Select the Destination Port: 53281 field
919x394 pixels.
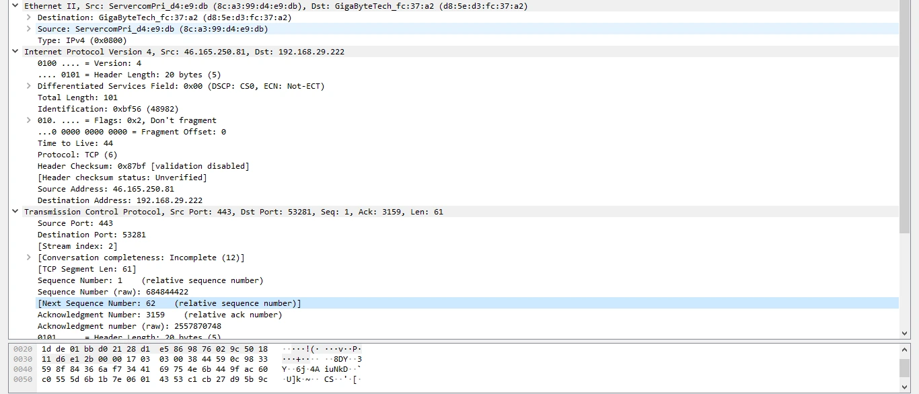pyautogui.click(x=91, y=235)
